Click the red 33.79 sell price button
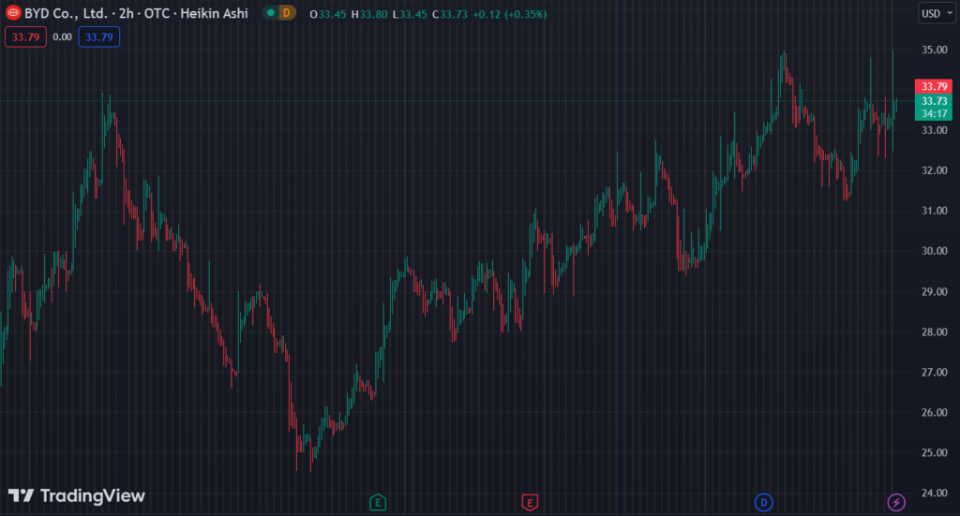Image resolution: width=960 pixels, height=516 pixels. click(25, 37)
